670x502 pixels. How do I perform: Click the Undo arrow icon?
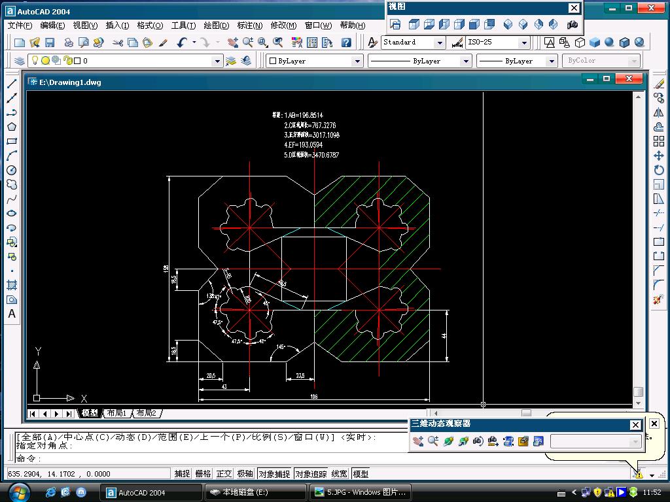point(183,42)
